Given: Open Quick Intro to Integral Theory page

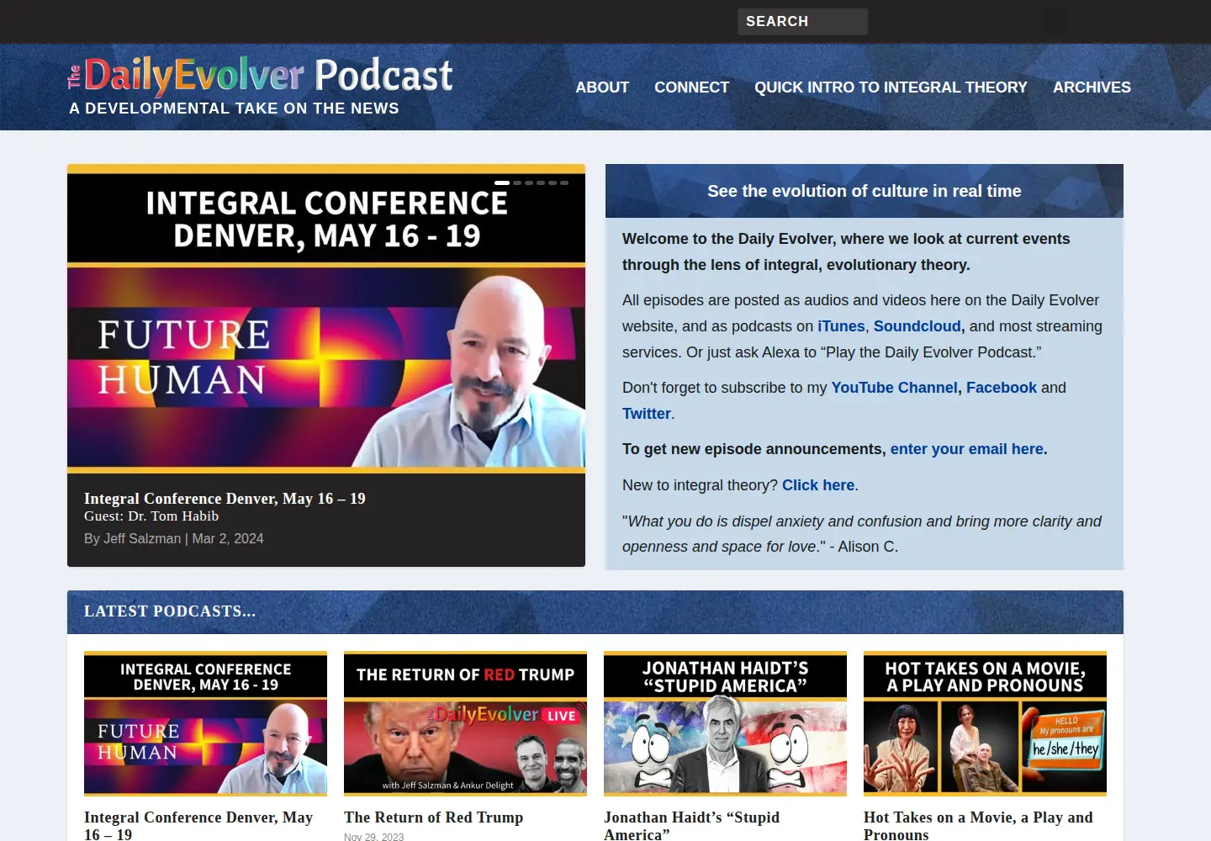Looking at the screenshot, I should [891, 87].
